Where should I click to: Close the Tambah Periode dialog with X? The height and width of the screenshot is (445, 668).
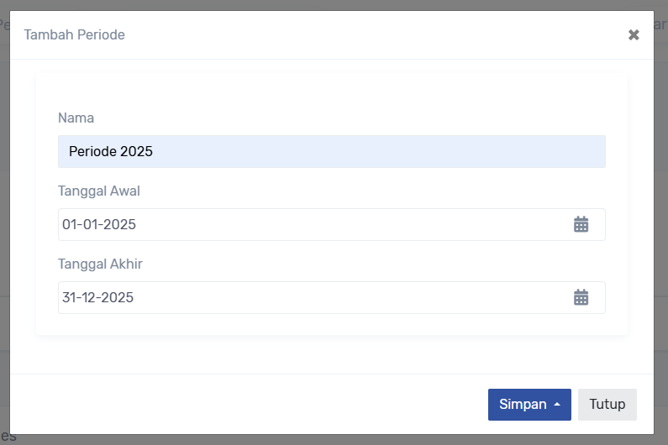point(634,35)
